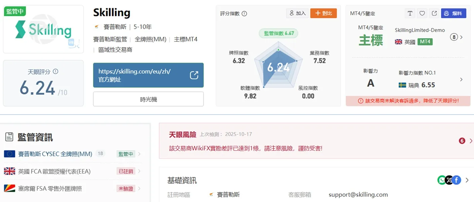Screen dimensions: 474x202
Task: Click the 賽普勒斯監管 tag
Action: coord(110,39)
